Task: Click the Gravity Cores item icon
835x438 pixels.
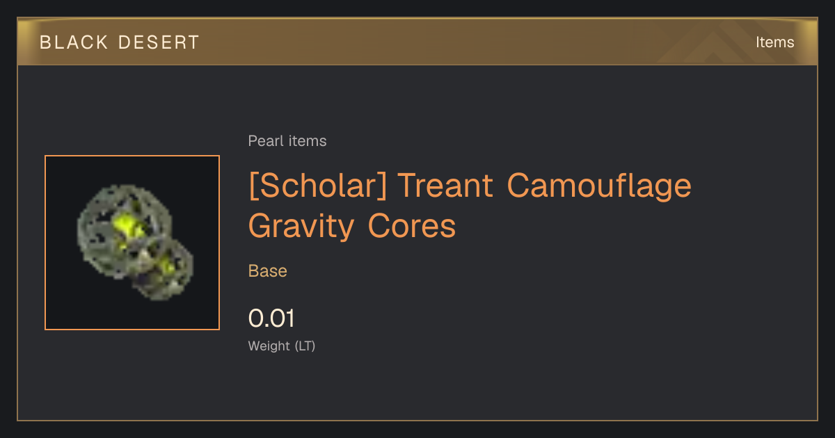Action: click(132, 243)
